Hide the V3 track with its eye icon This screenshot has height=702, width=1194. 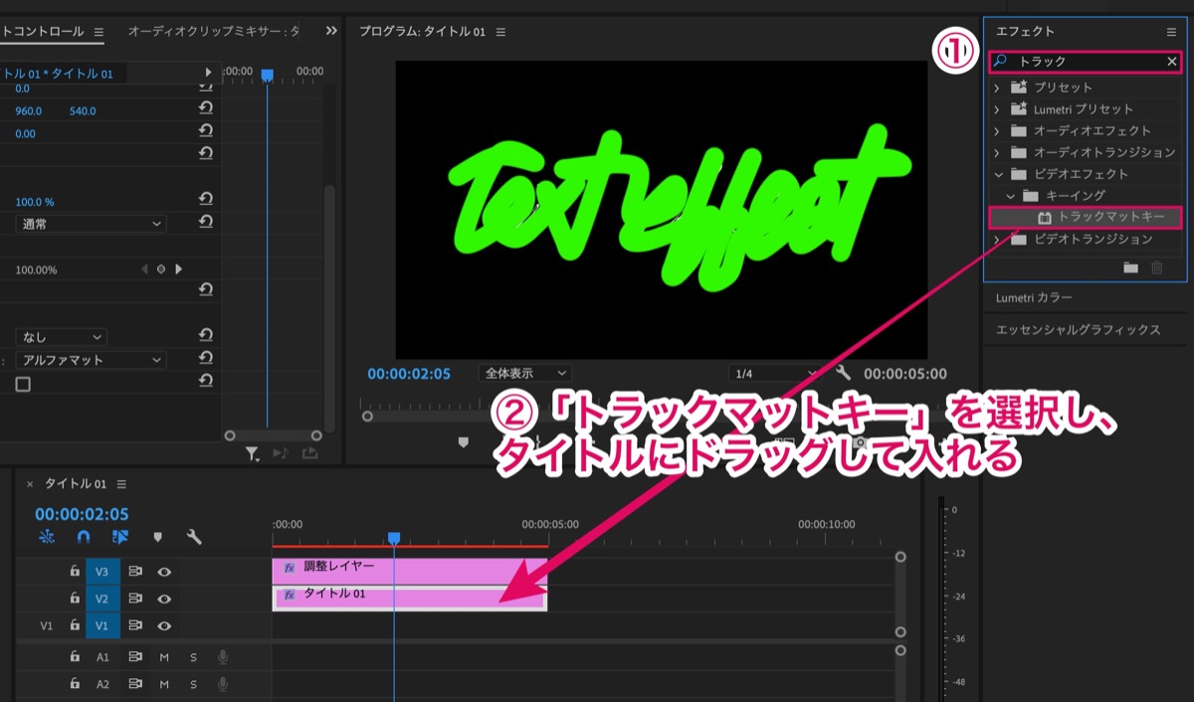pyautogui.click(x=164, y=572)
